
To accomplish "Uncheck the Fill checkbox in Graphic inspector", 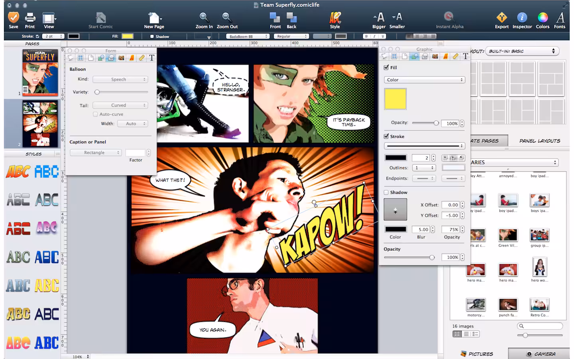I will click(x=386, y=67).
